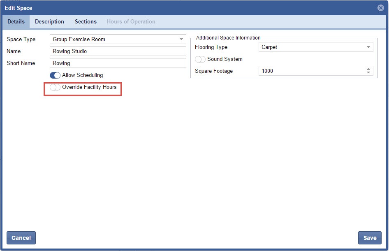The height and width of the screenshot is (251, 389).
Task: Increase Square Footage with up arrow
Action: pyautogui.click(x=368, y=69)
